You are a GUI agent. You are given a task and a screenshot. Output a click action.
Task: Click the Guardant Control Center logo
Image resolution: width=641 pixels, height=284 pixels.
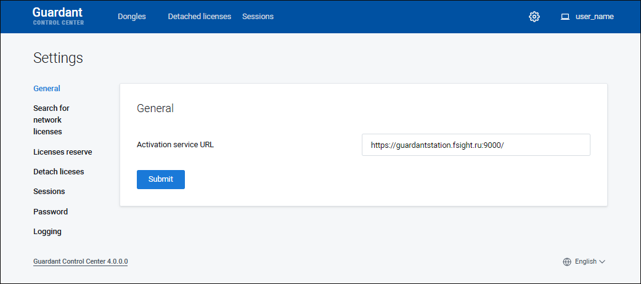(x=58, y=17)
